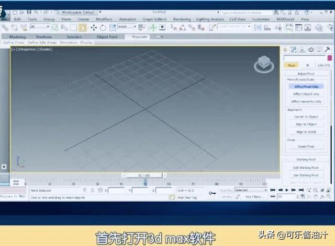
Task: Click the pink object color swatch
Action: coord(330,58)
